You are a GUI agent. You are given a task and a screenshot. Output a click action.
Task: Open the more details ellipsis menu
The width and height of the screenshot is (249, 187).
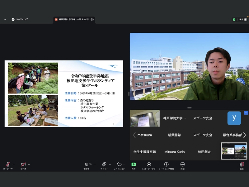tap(182, 165)
